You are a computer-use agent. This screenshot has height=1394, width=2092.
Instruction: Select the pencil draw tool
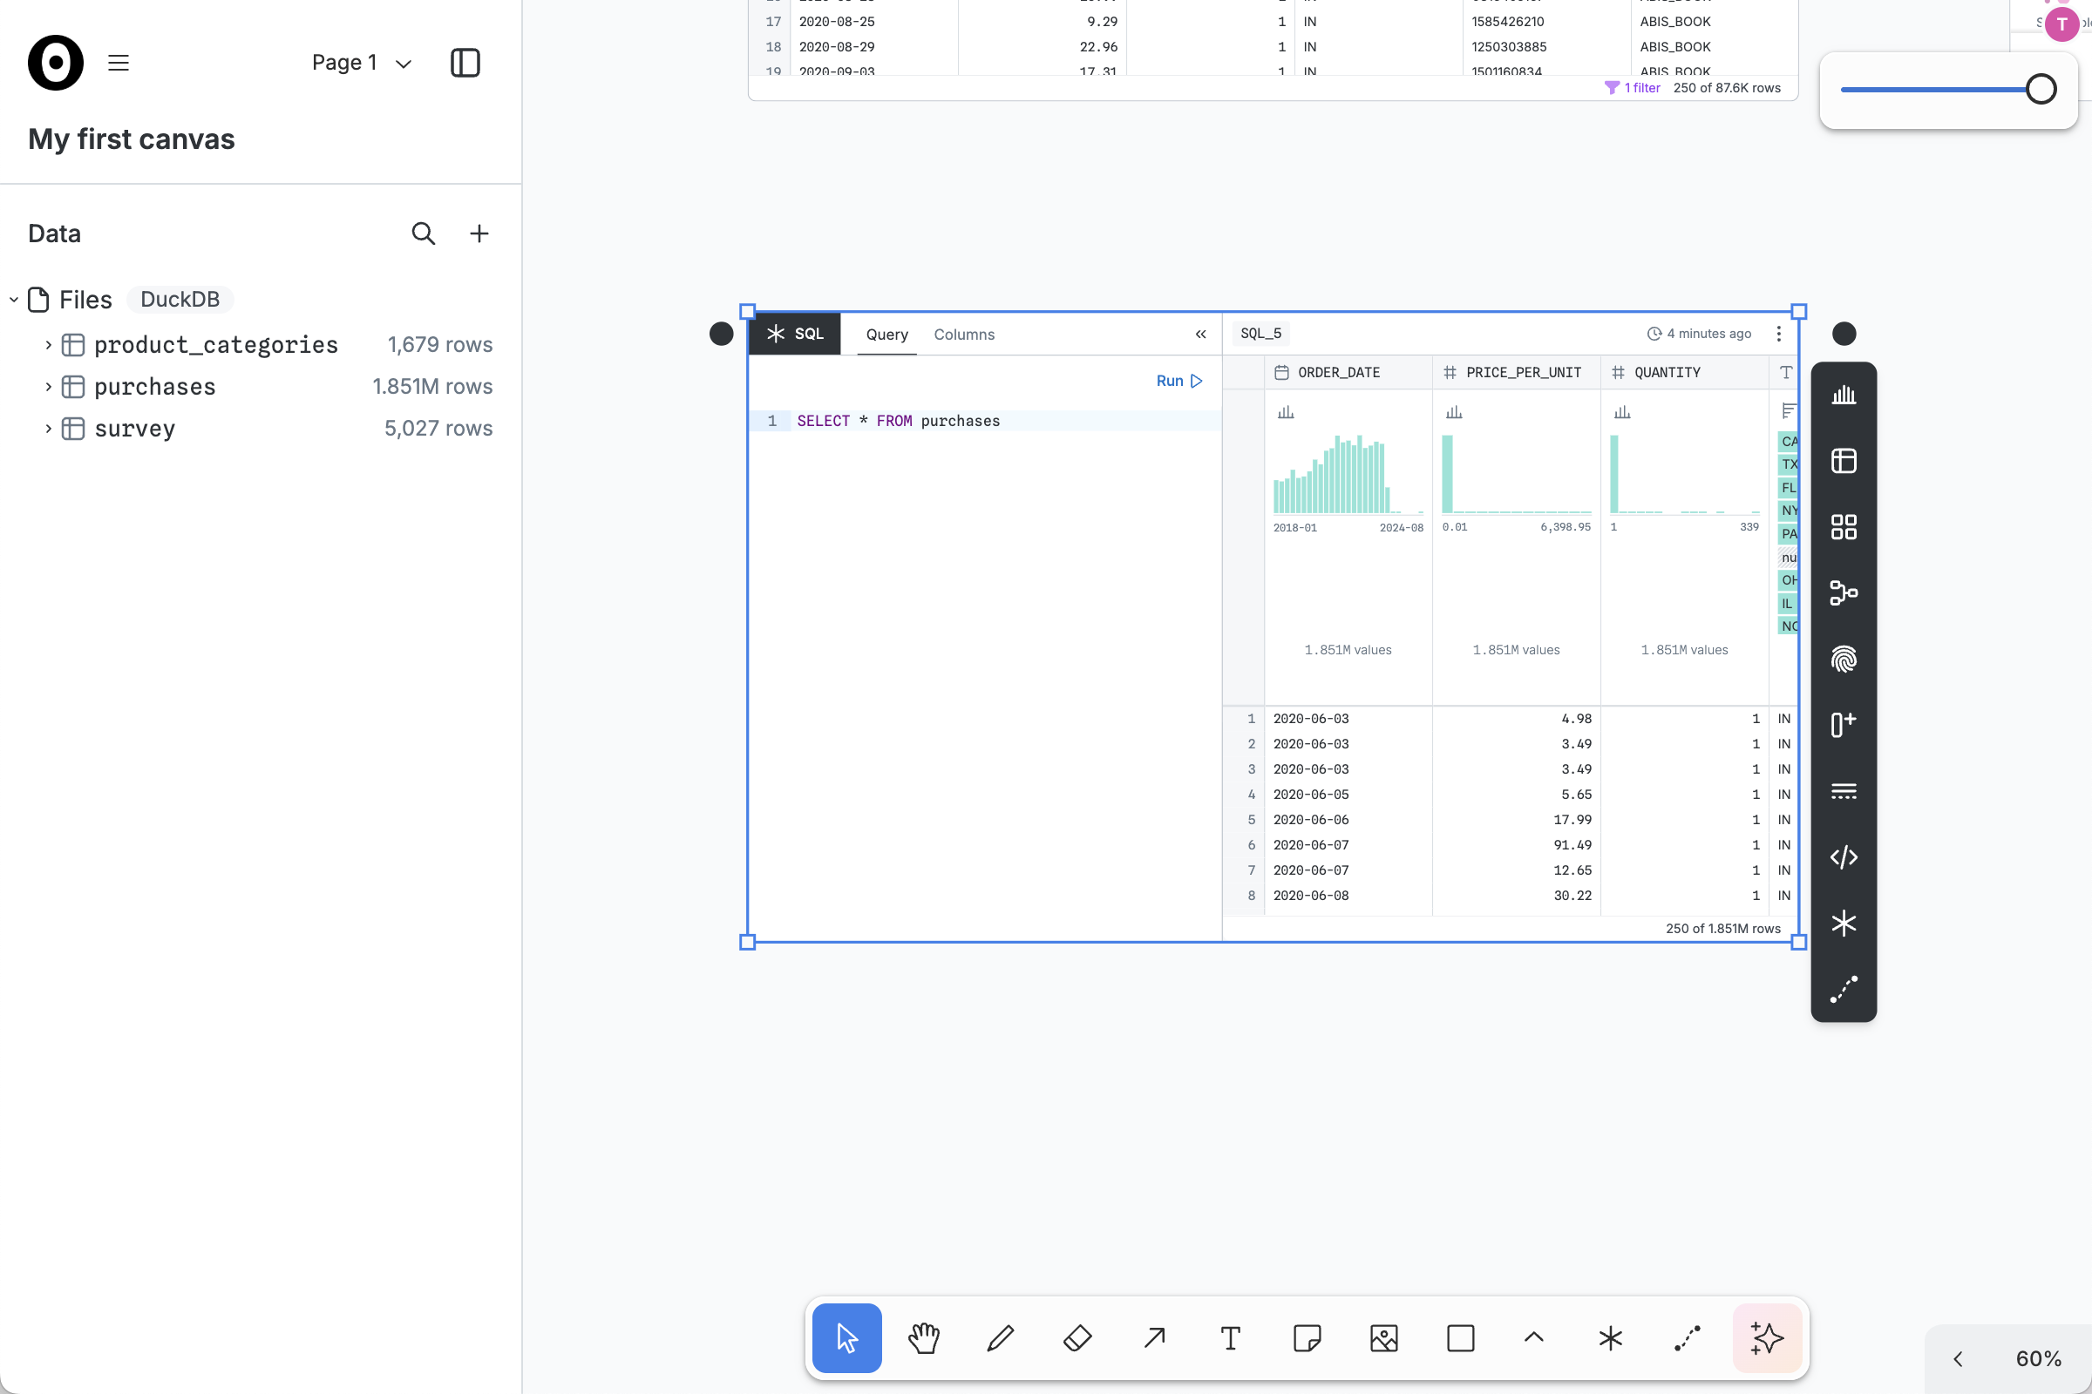(x=1001, y=1338)
